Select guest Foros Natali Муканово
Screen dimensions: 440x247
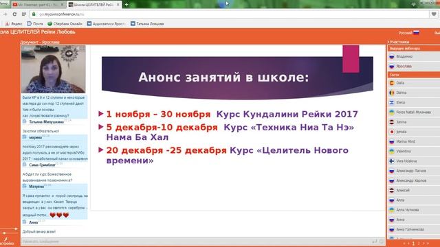(414, 113)
